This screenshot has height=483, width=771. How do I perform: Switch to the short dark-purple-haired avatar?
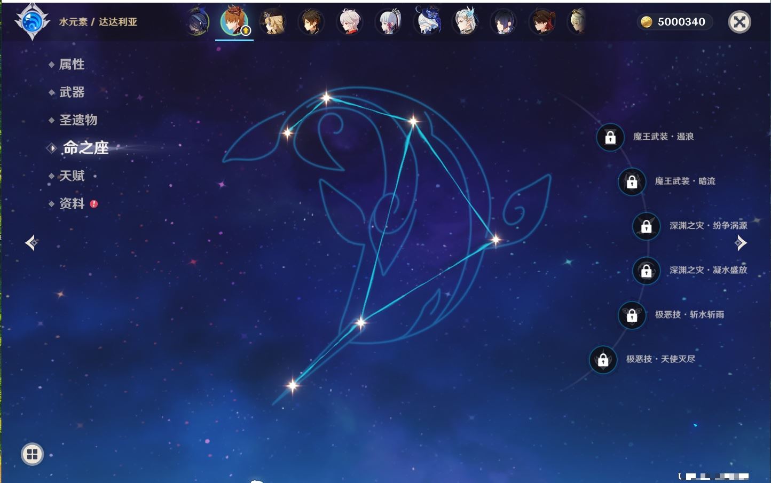click(x=503, y=22)
